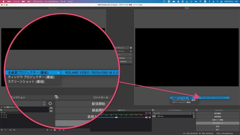Open source properties gear in sources toolbar
The width and height of the screenshot is (240, 135).
[x=55, y=130]
